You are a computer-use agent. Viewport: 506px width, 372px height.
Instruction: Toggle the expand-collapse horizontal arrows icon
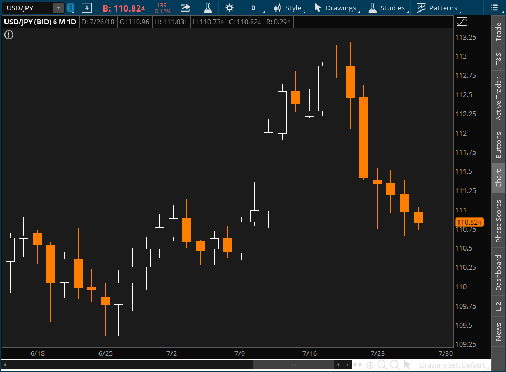(x=357, y=365)
